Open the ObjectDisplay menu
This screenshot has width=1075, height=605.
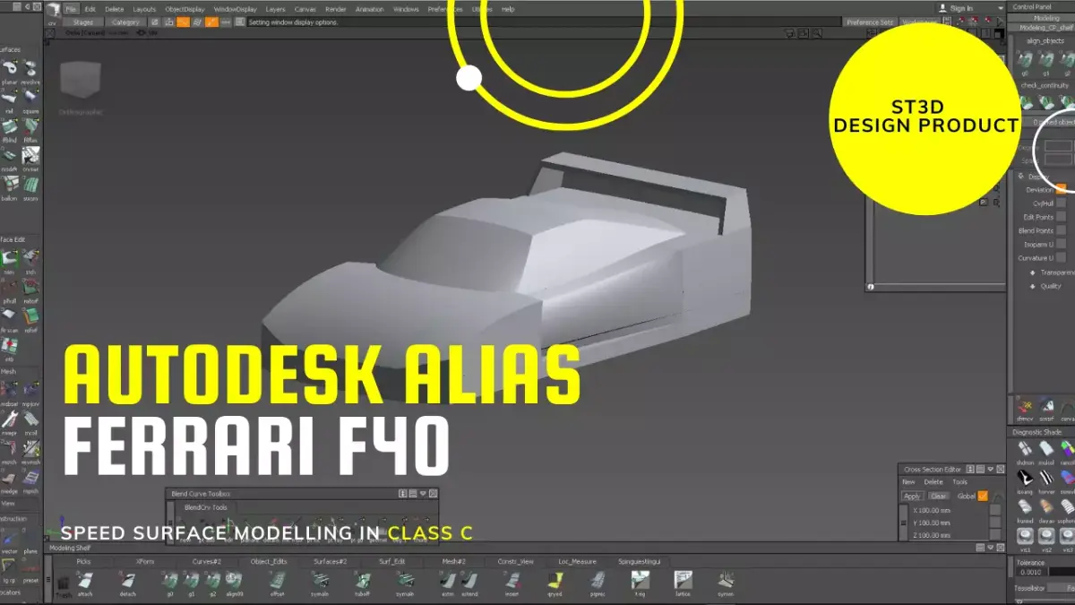[x=185, y=9]
